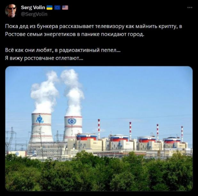Open the attached nuclear plant photo
The width and height of the screenshot is (198, 196).
tap(99, 128)
